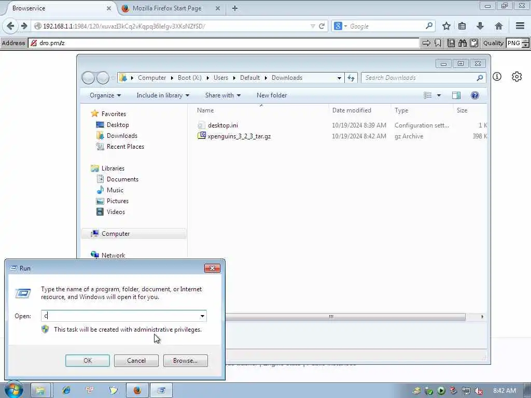
Task: Click the Browservice Address field
Action: 224,43
